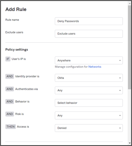Open the Authenticates via dropdown
This screenshot has height=146, width=132.
(89, 90)
